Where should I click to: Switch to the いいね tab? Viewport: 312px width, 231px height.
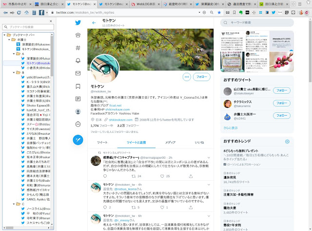pos(199,143)
